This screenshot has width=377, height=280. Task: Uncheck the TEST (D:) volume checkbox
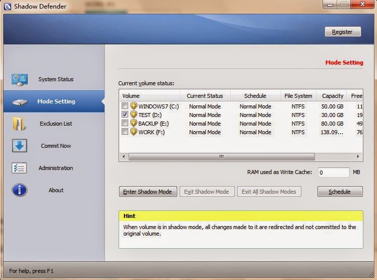[x=125, y=115]
